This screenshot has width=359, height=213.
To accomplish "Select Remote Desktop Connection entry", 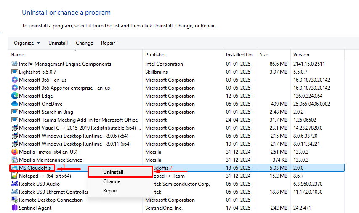I will click(51, 200).
